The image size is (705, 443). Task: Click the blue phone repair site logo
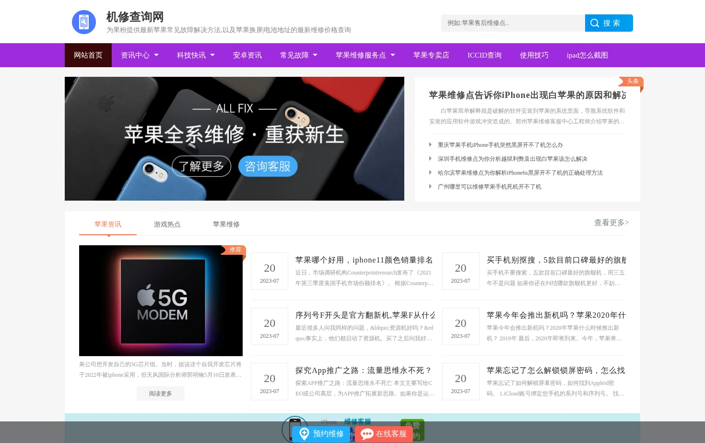(x=84, y=22)
